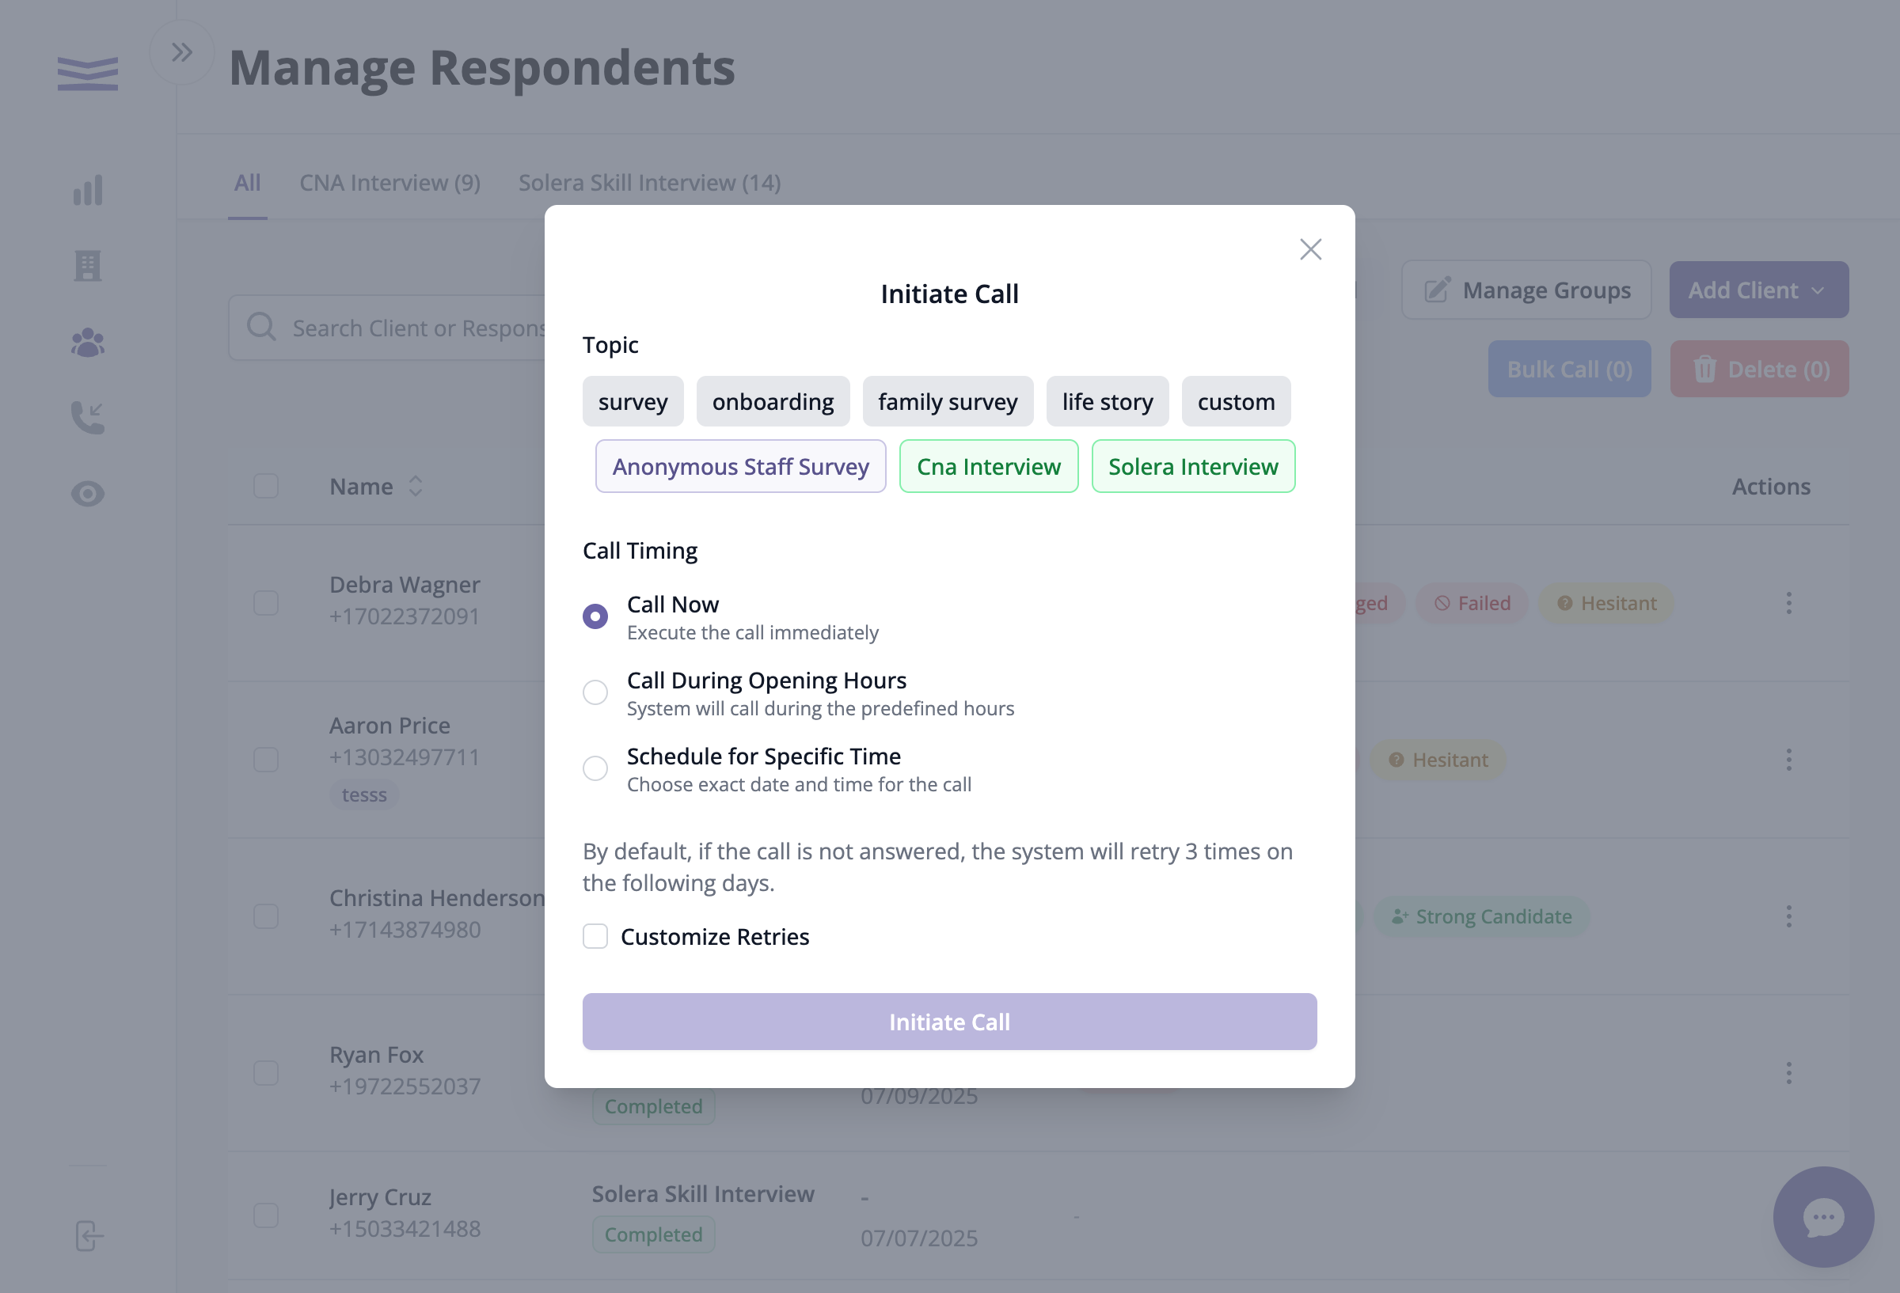Check the Christina Henderson row checkbox
The width and height of the screenshot is (1900, 1293).
click(266, 916)
